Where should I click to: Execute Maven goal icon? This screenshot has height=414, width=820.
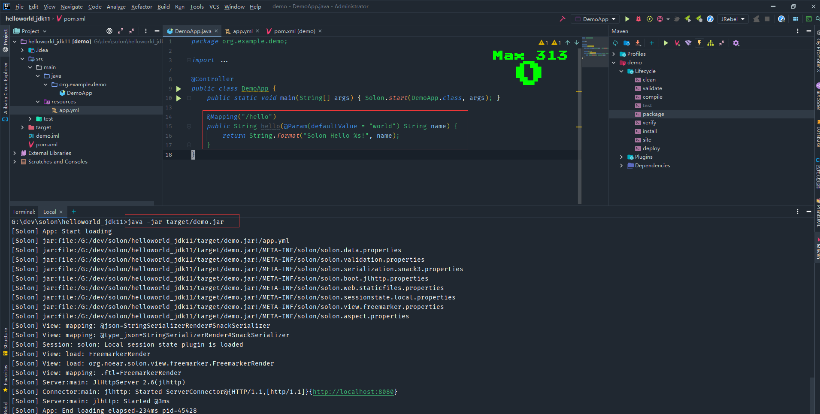(677, 43)
